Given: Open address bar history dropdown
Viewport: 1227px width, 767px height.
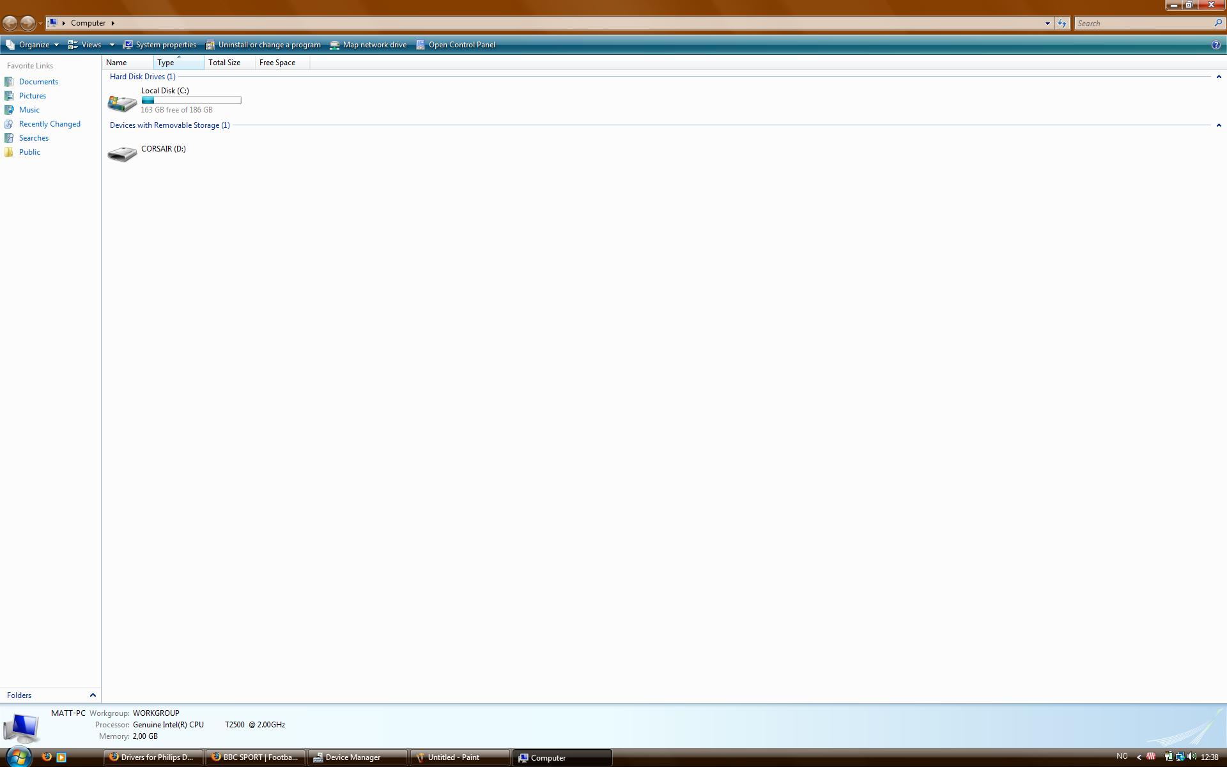Looking at the screenshot, I should [x=1047, y=23].
